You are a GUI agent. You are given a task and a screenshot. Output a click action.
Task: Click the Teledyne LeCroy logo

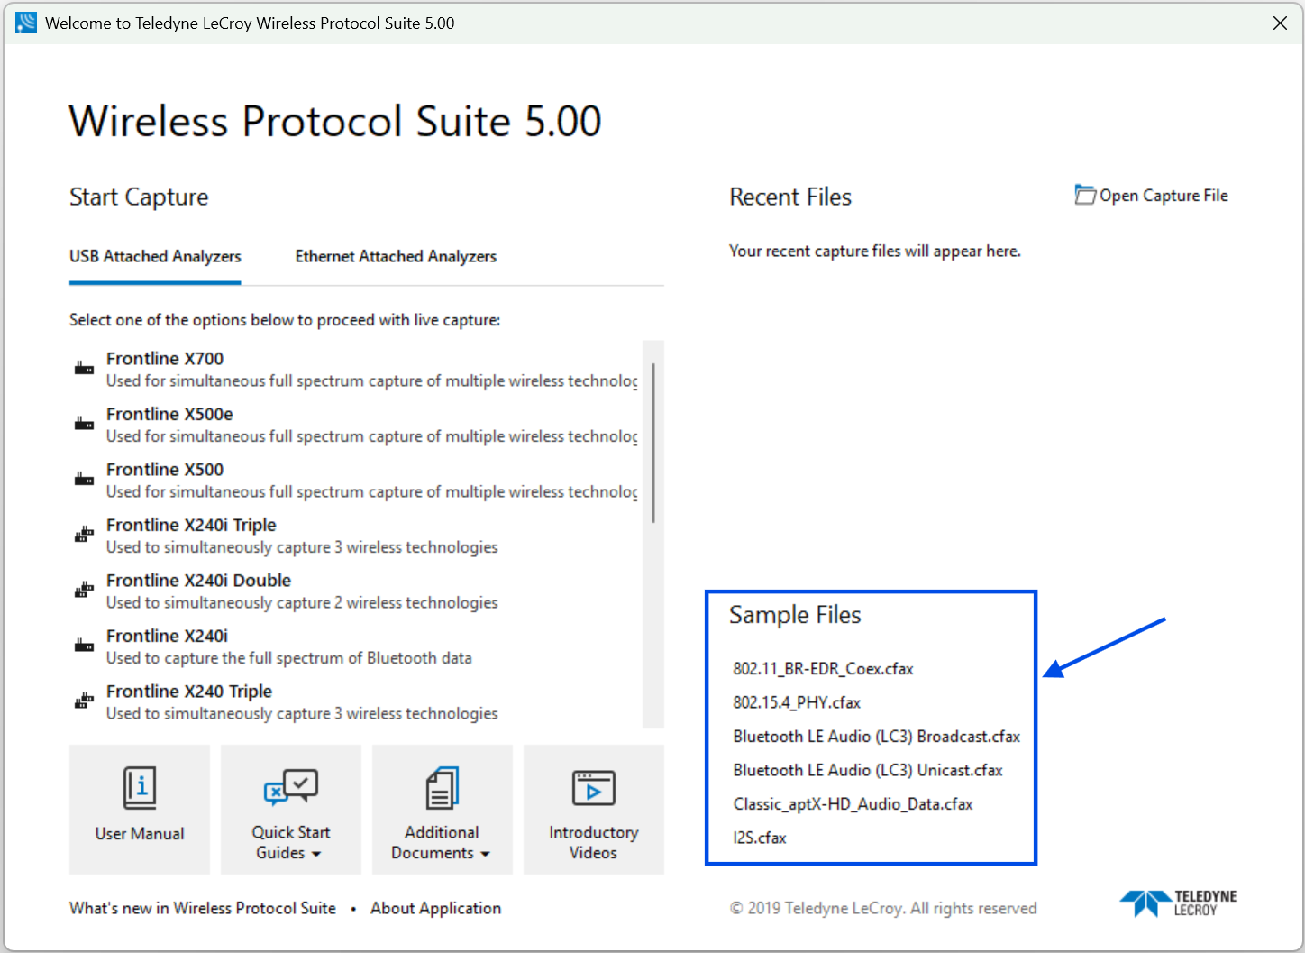click(x=1179, y=903)
